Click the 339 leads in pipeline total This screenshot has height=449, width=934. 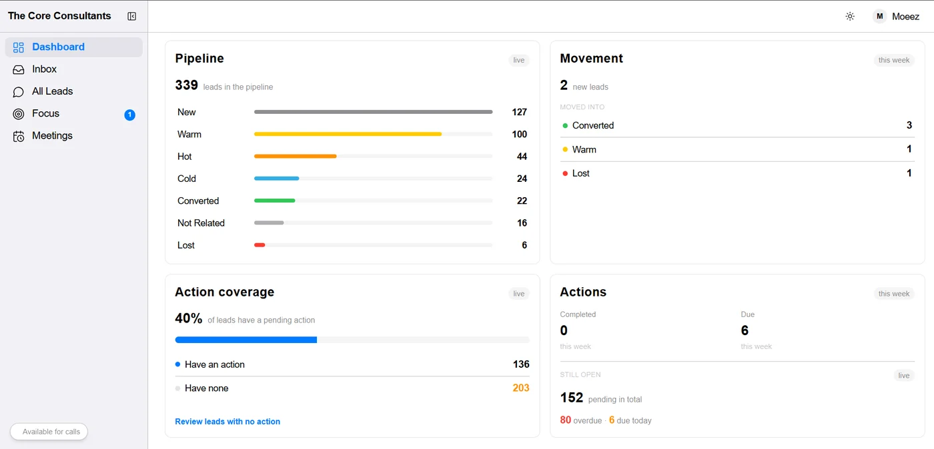tap(224, 85)
